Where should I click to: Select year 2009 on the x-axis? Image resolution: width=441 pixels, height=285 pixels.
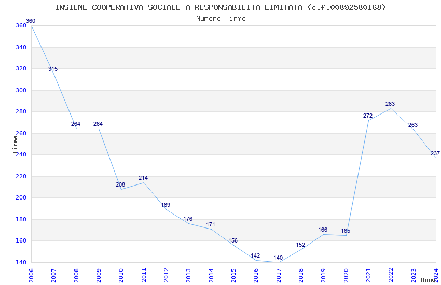coord(99,275)
